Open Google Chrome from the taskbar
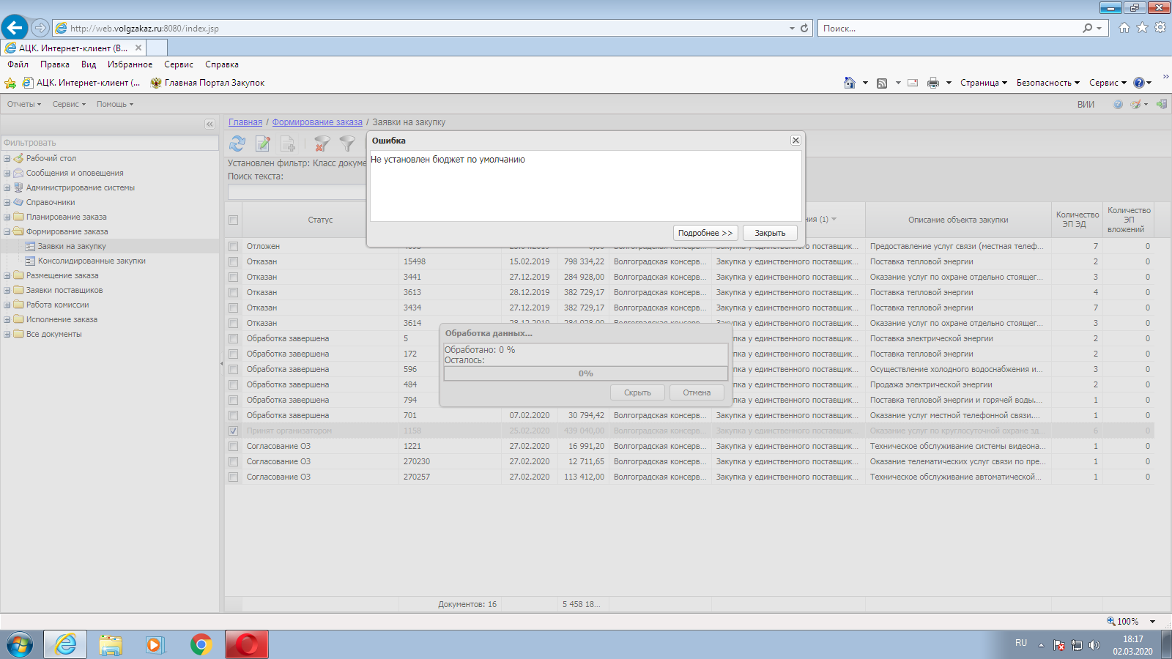The width and height of the screenshot is (1172, 659). (201, 644)
